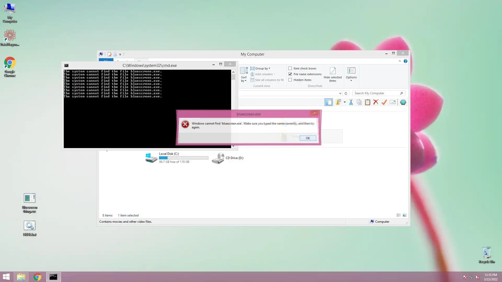Click the Search My Computer field
Viewport: 502px width, 282px height.
tap(376, 93)
